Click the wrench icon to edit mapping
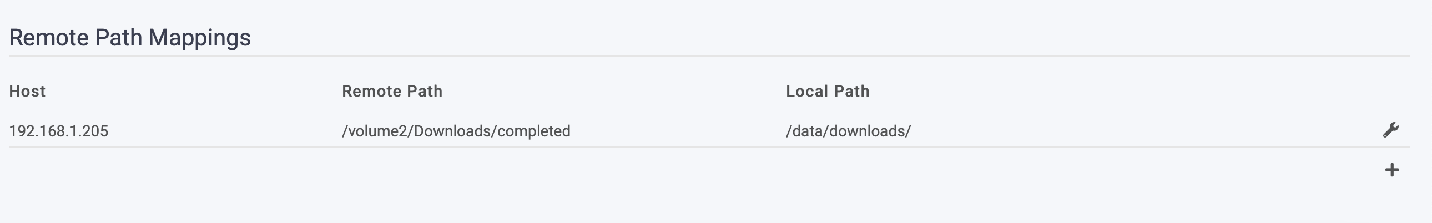 click(x=1390, y=130)
